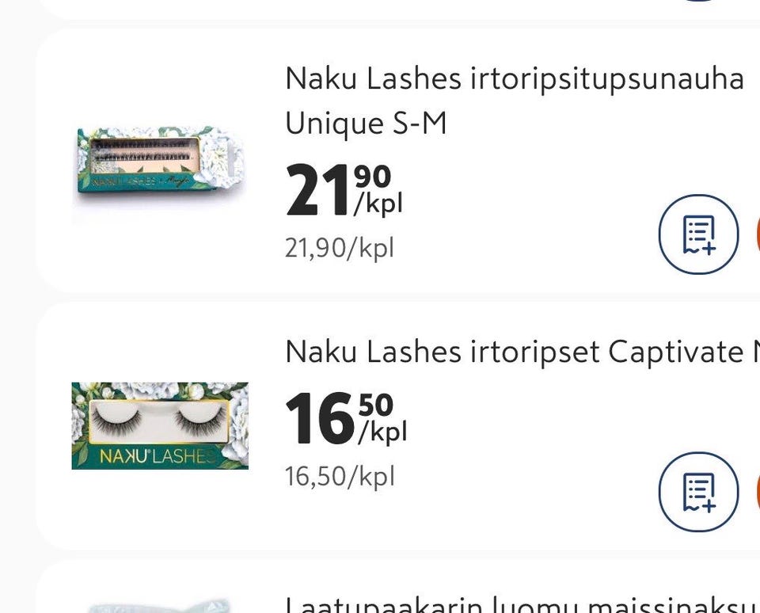760x613 pixels.
Task: Tap the small 16,50/kpl unit price text
Action: [340, 476]
